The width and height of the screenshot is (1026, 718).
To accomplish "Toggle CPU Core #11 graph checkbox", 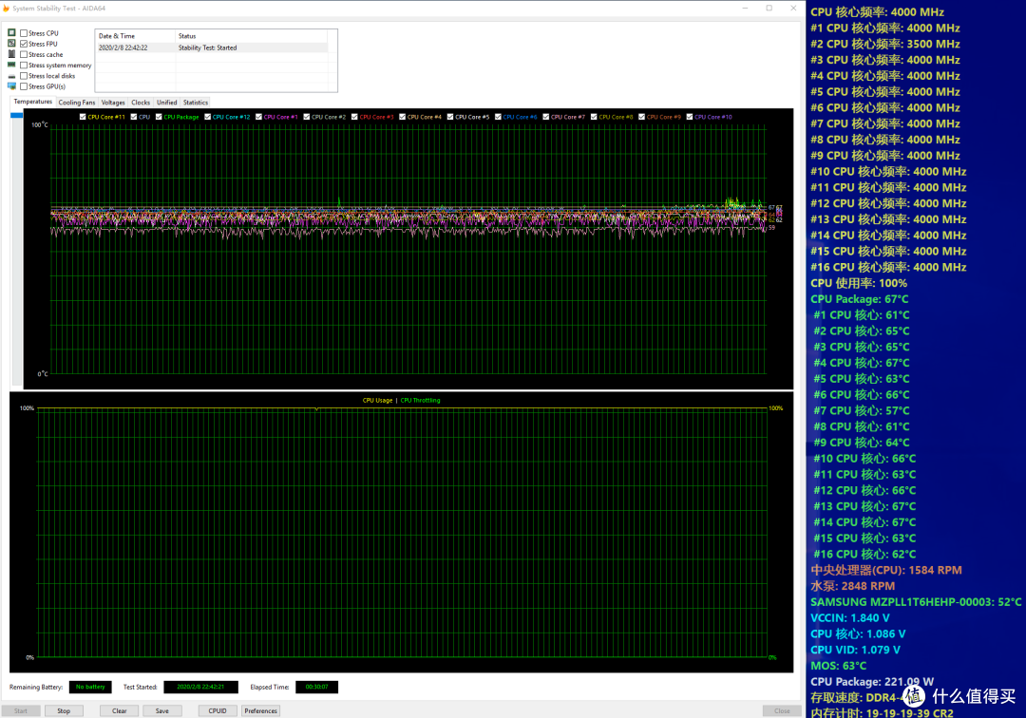I will pos(83,117).
